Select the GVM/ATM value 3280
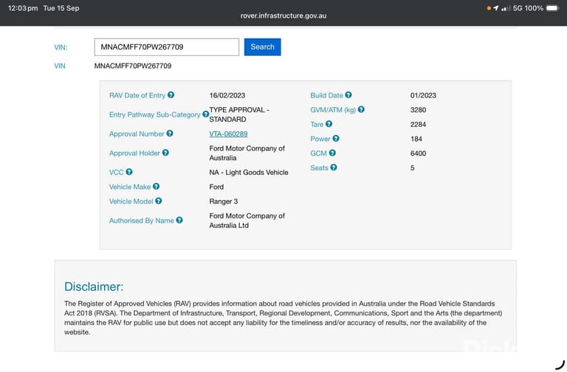 click(x=418, y=110)
